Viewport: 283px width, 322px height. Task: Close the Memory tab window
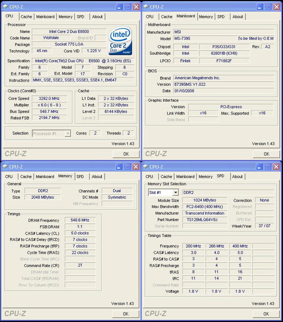(136, 167)
